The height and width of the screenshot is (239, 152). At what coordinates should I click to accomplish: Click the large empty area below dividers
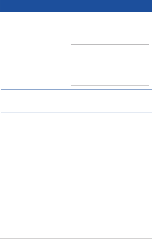pos(76,175)
